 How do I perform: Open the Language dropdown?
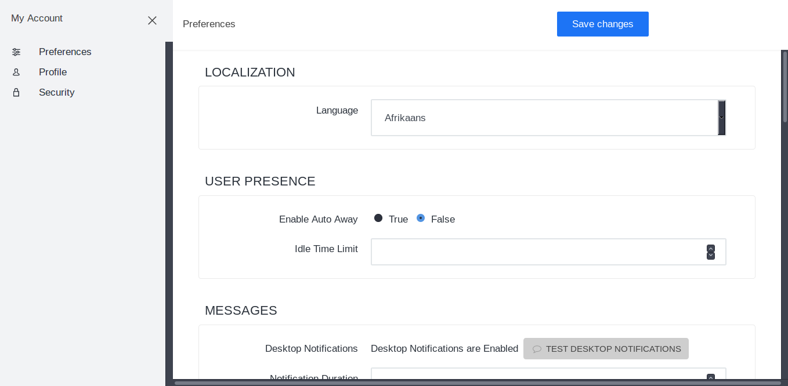coord(544,118)
